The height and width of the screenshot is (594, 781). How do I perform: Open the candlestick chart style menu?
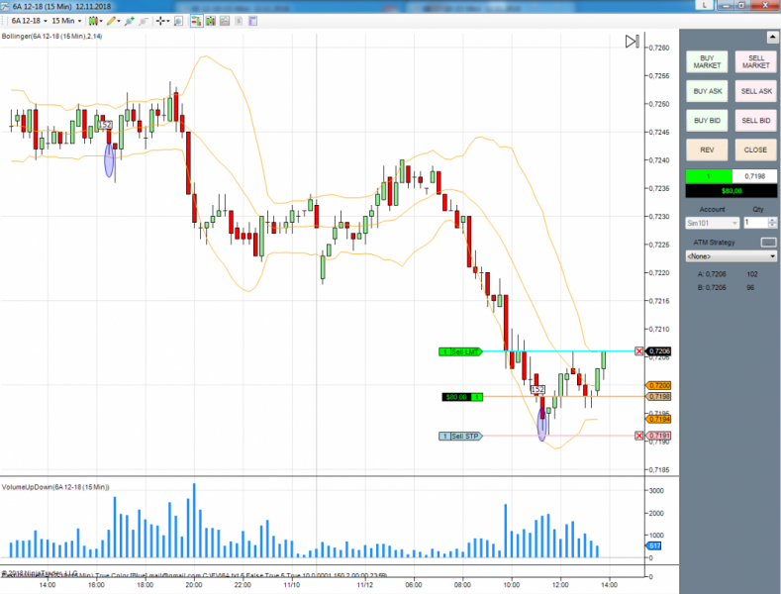95,21
